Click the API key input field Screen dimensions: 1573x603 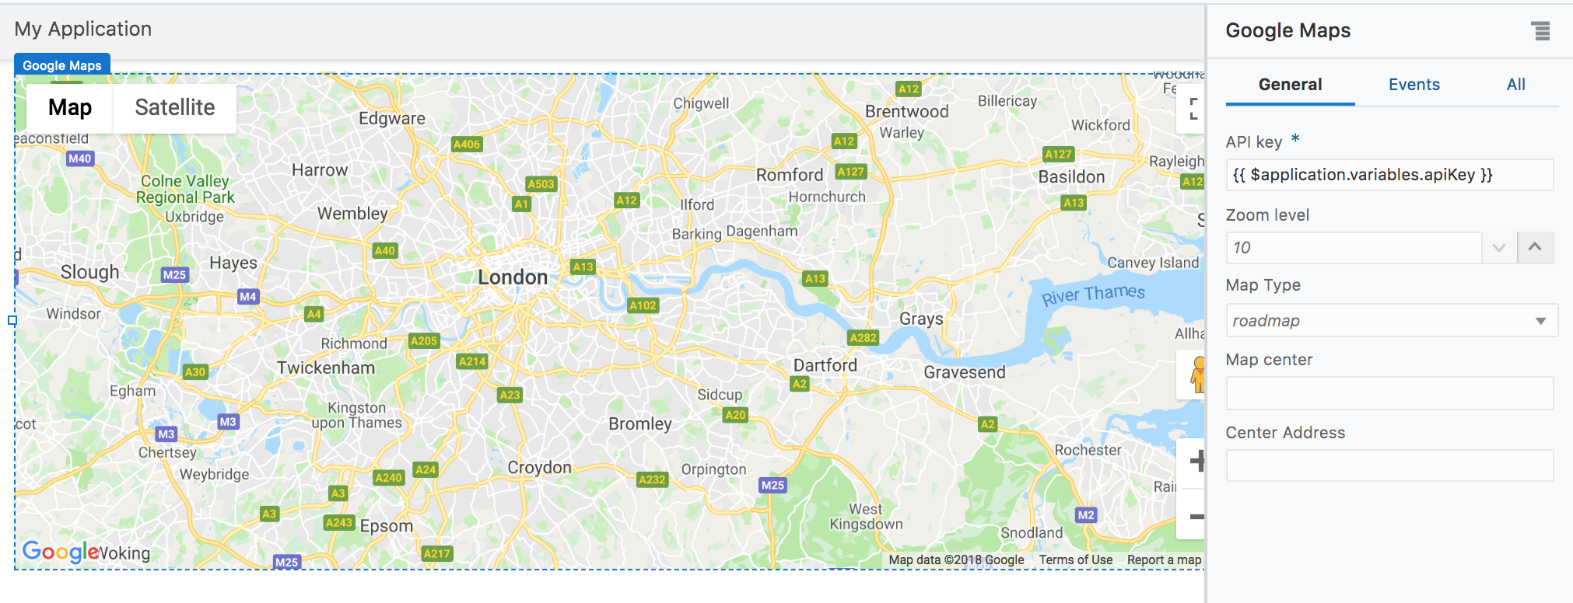(x=1389, y=175)
